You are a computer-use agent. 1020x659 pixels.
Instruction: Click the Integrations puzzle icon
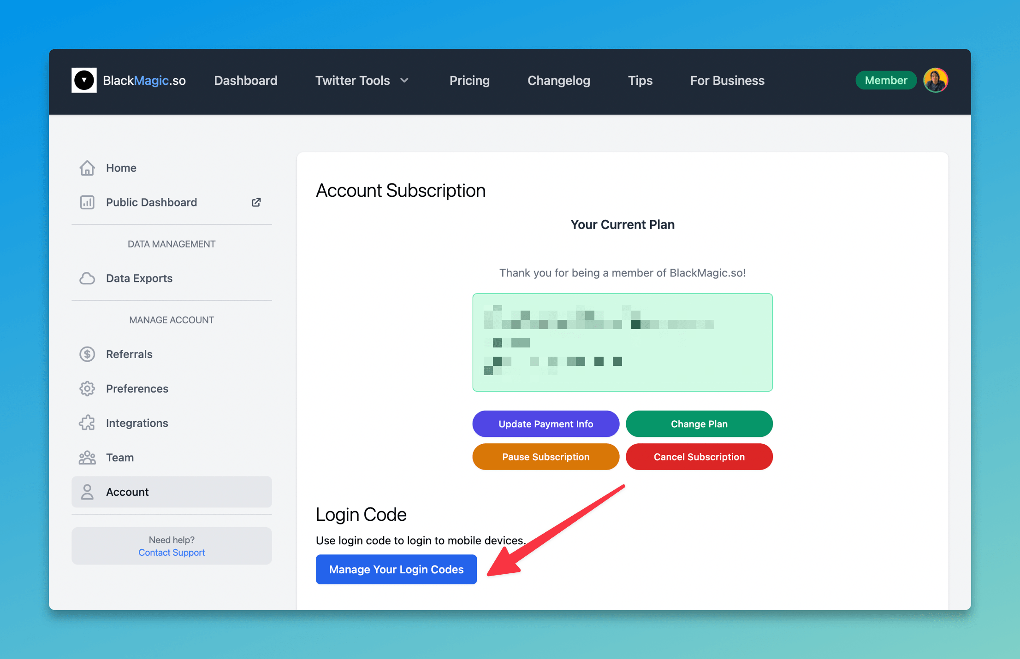(87, 423)
